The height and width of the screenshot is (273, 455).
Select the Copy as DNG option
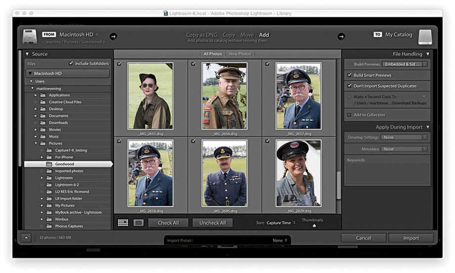pyautogui.click(x=202, y=35)
